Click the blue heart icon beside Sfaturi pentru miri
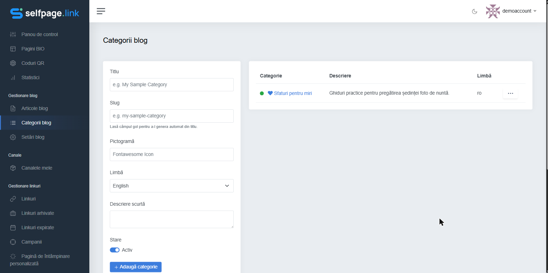This screenshot has height=273, width=548. (x=270, y=93)
